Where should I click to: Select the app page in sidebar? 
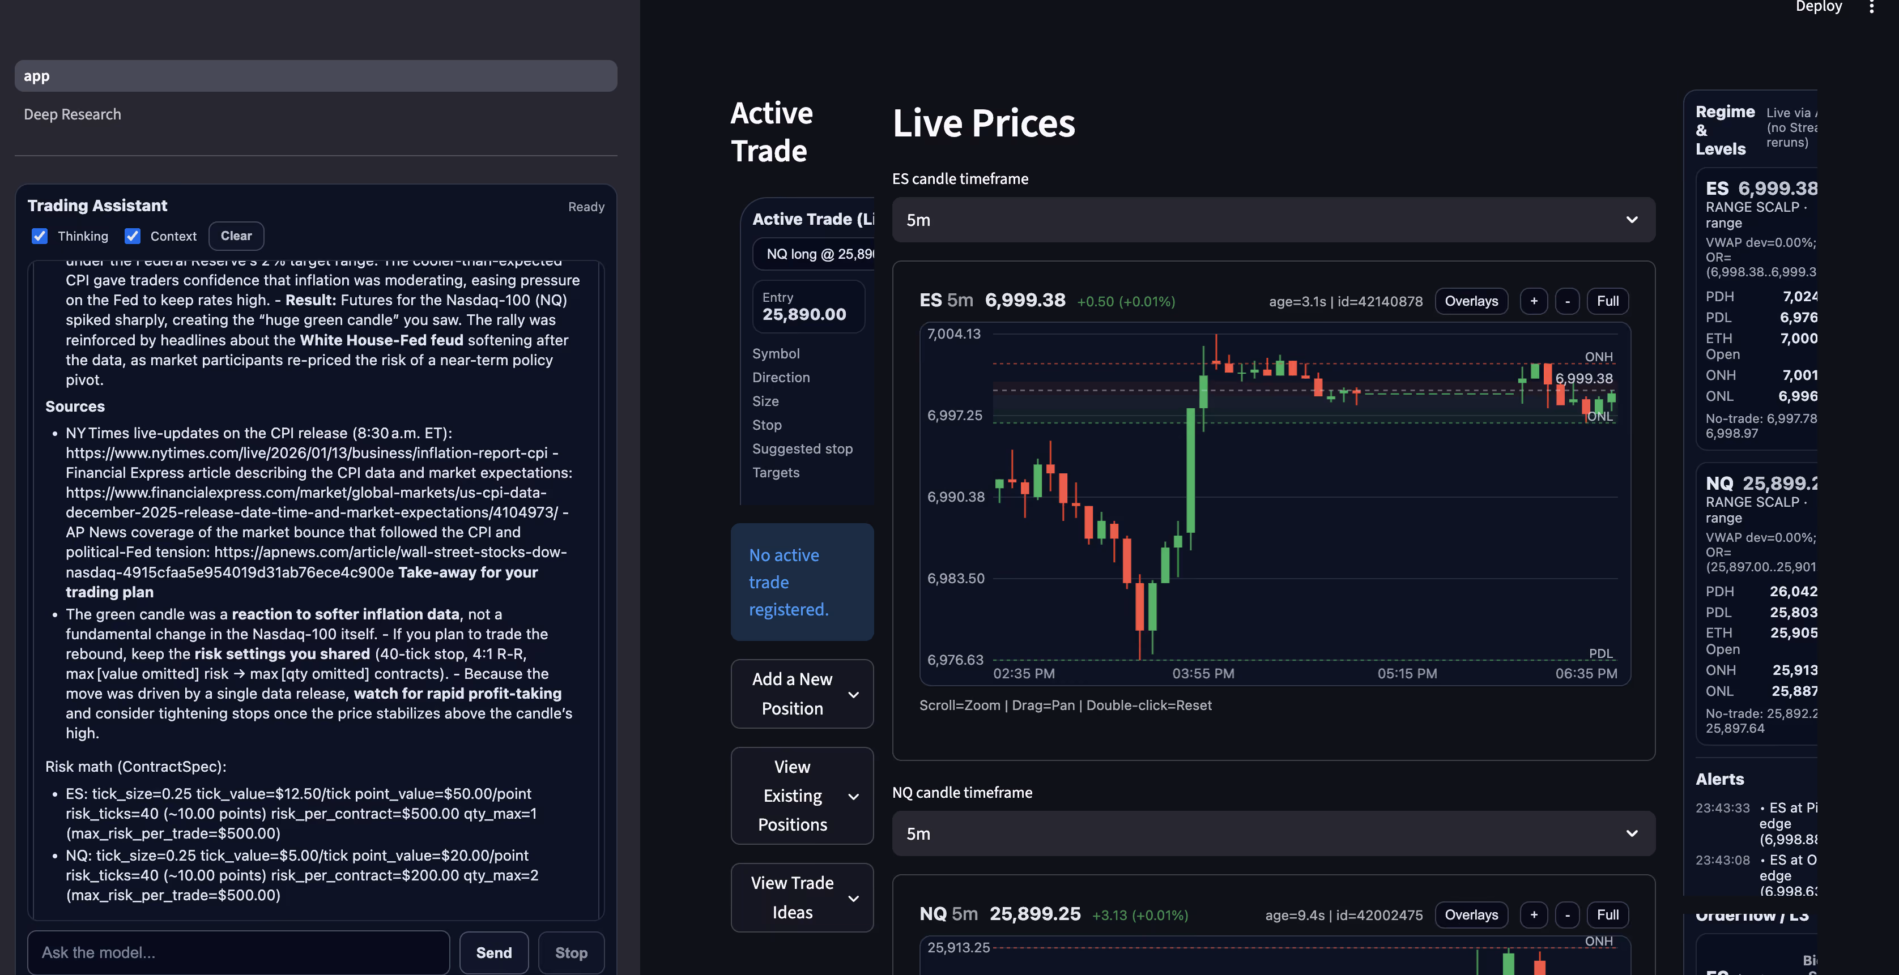(316, 76)
